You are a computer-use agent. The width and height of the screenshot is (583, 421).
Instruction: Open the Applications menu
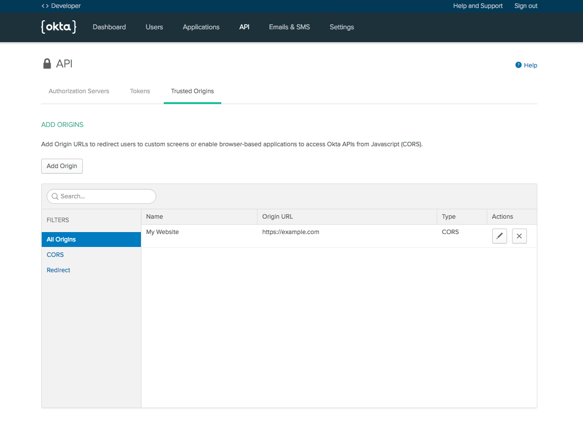(x=201, y=27)
